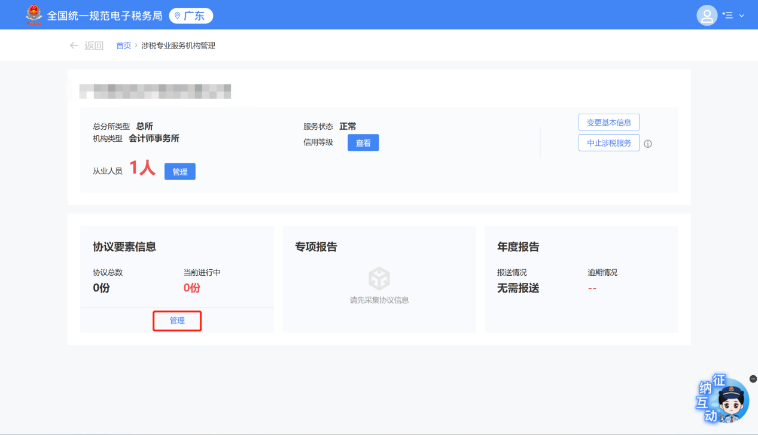Click the 协议要素信息 card heading
758x435 pixels.
(x=124, y=247)
